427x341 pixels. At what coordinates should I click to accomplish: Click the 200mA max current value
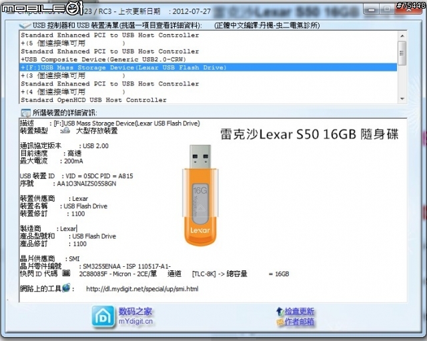[73, 161]
